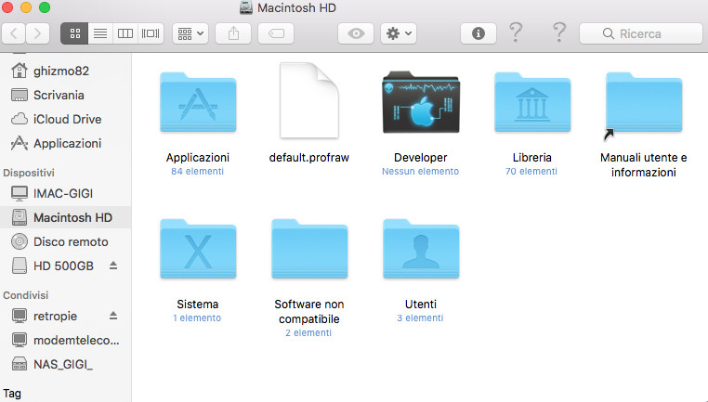This screenshot has width=708, height=402.
Task: Select the default.profraw file icon
Action: (x=308, y=100)
